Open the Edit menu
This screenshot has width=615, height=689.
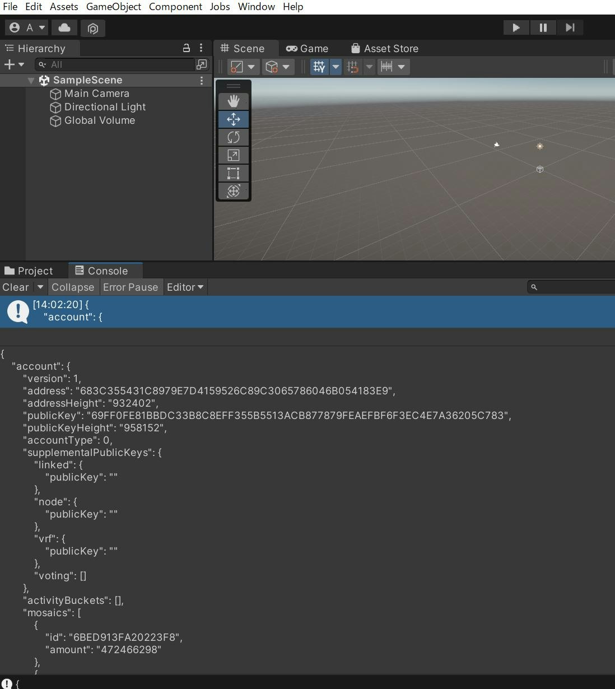tap(34, 7)
